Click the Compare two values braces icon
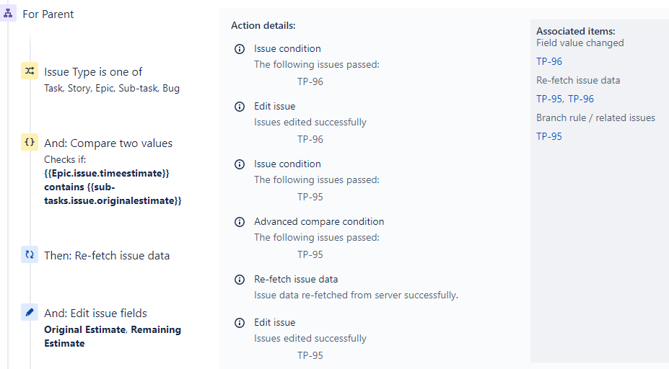 coord(30,143)
